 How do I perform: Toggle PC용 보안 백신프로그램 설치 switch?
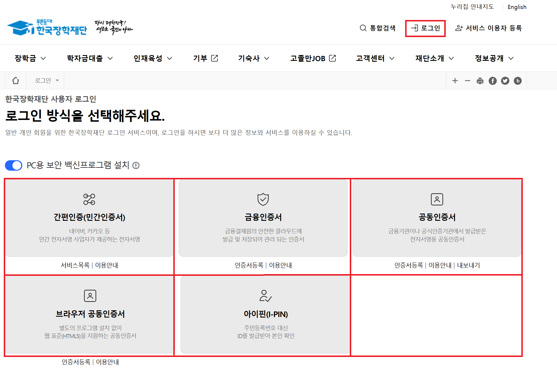pyautogui.click(x=14, y=165)
